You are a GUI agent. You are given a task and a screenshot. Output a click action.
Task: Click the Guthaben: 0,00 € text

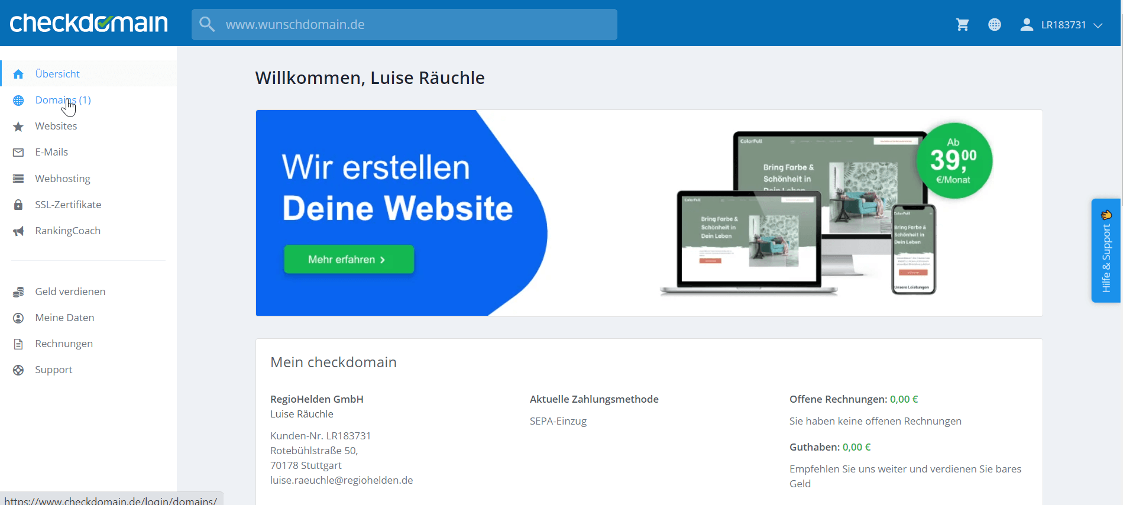[830, 447]
